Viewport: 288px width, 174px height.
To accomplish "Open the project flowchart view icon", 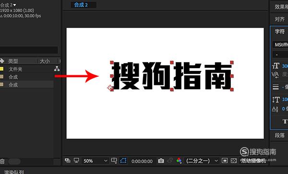I will click(57, 69).
